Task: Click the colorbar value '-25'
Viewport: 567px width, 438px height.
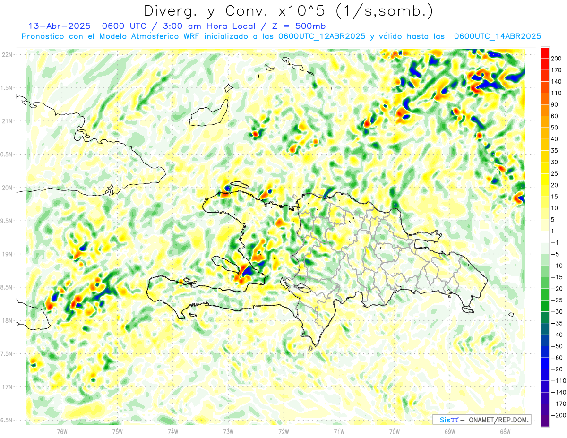Action: click(x=557, y=300)
